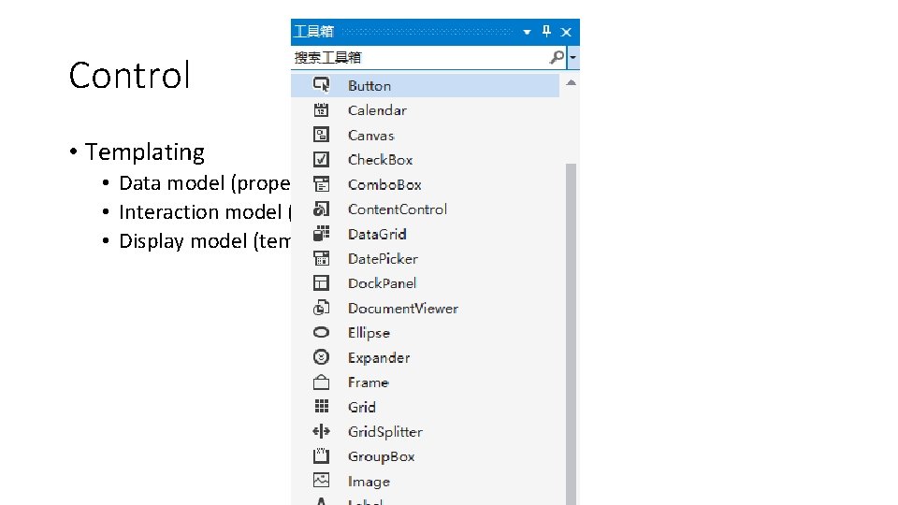Choose the Image list entry text
The image size is (898, 505).
point(369,483)
